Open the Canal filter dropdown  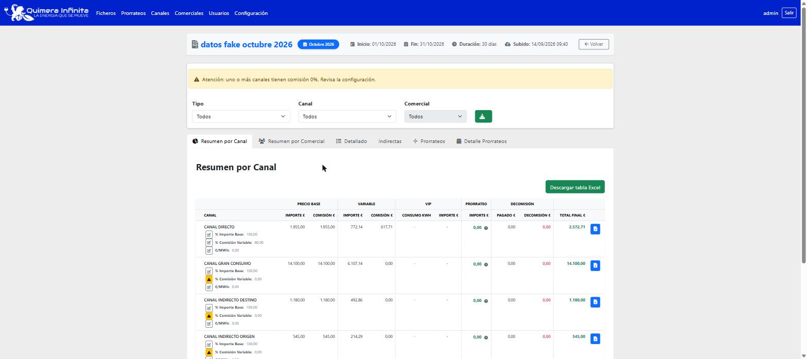[x=347, y=116]
